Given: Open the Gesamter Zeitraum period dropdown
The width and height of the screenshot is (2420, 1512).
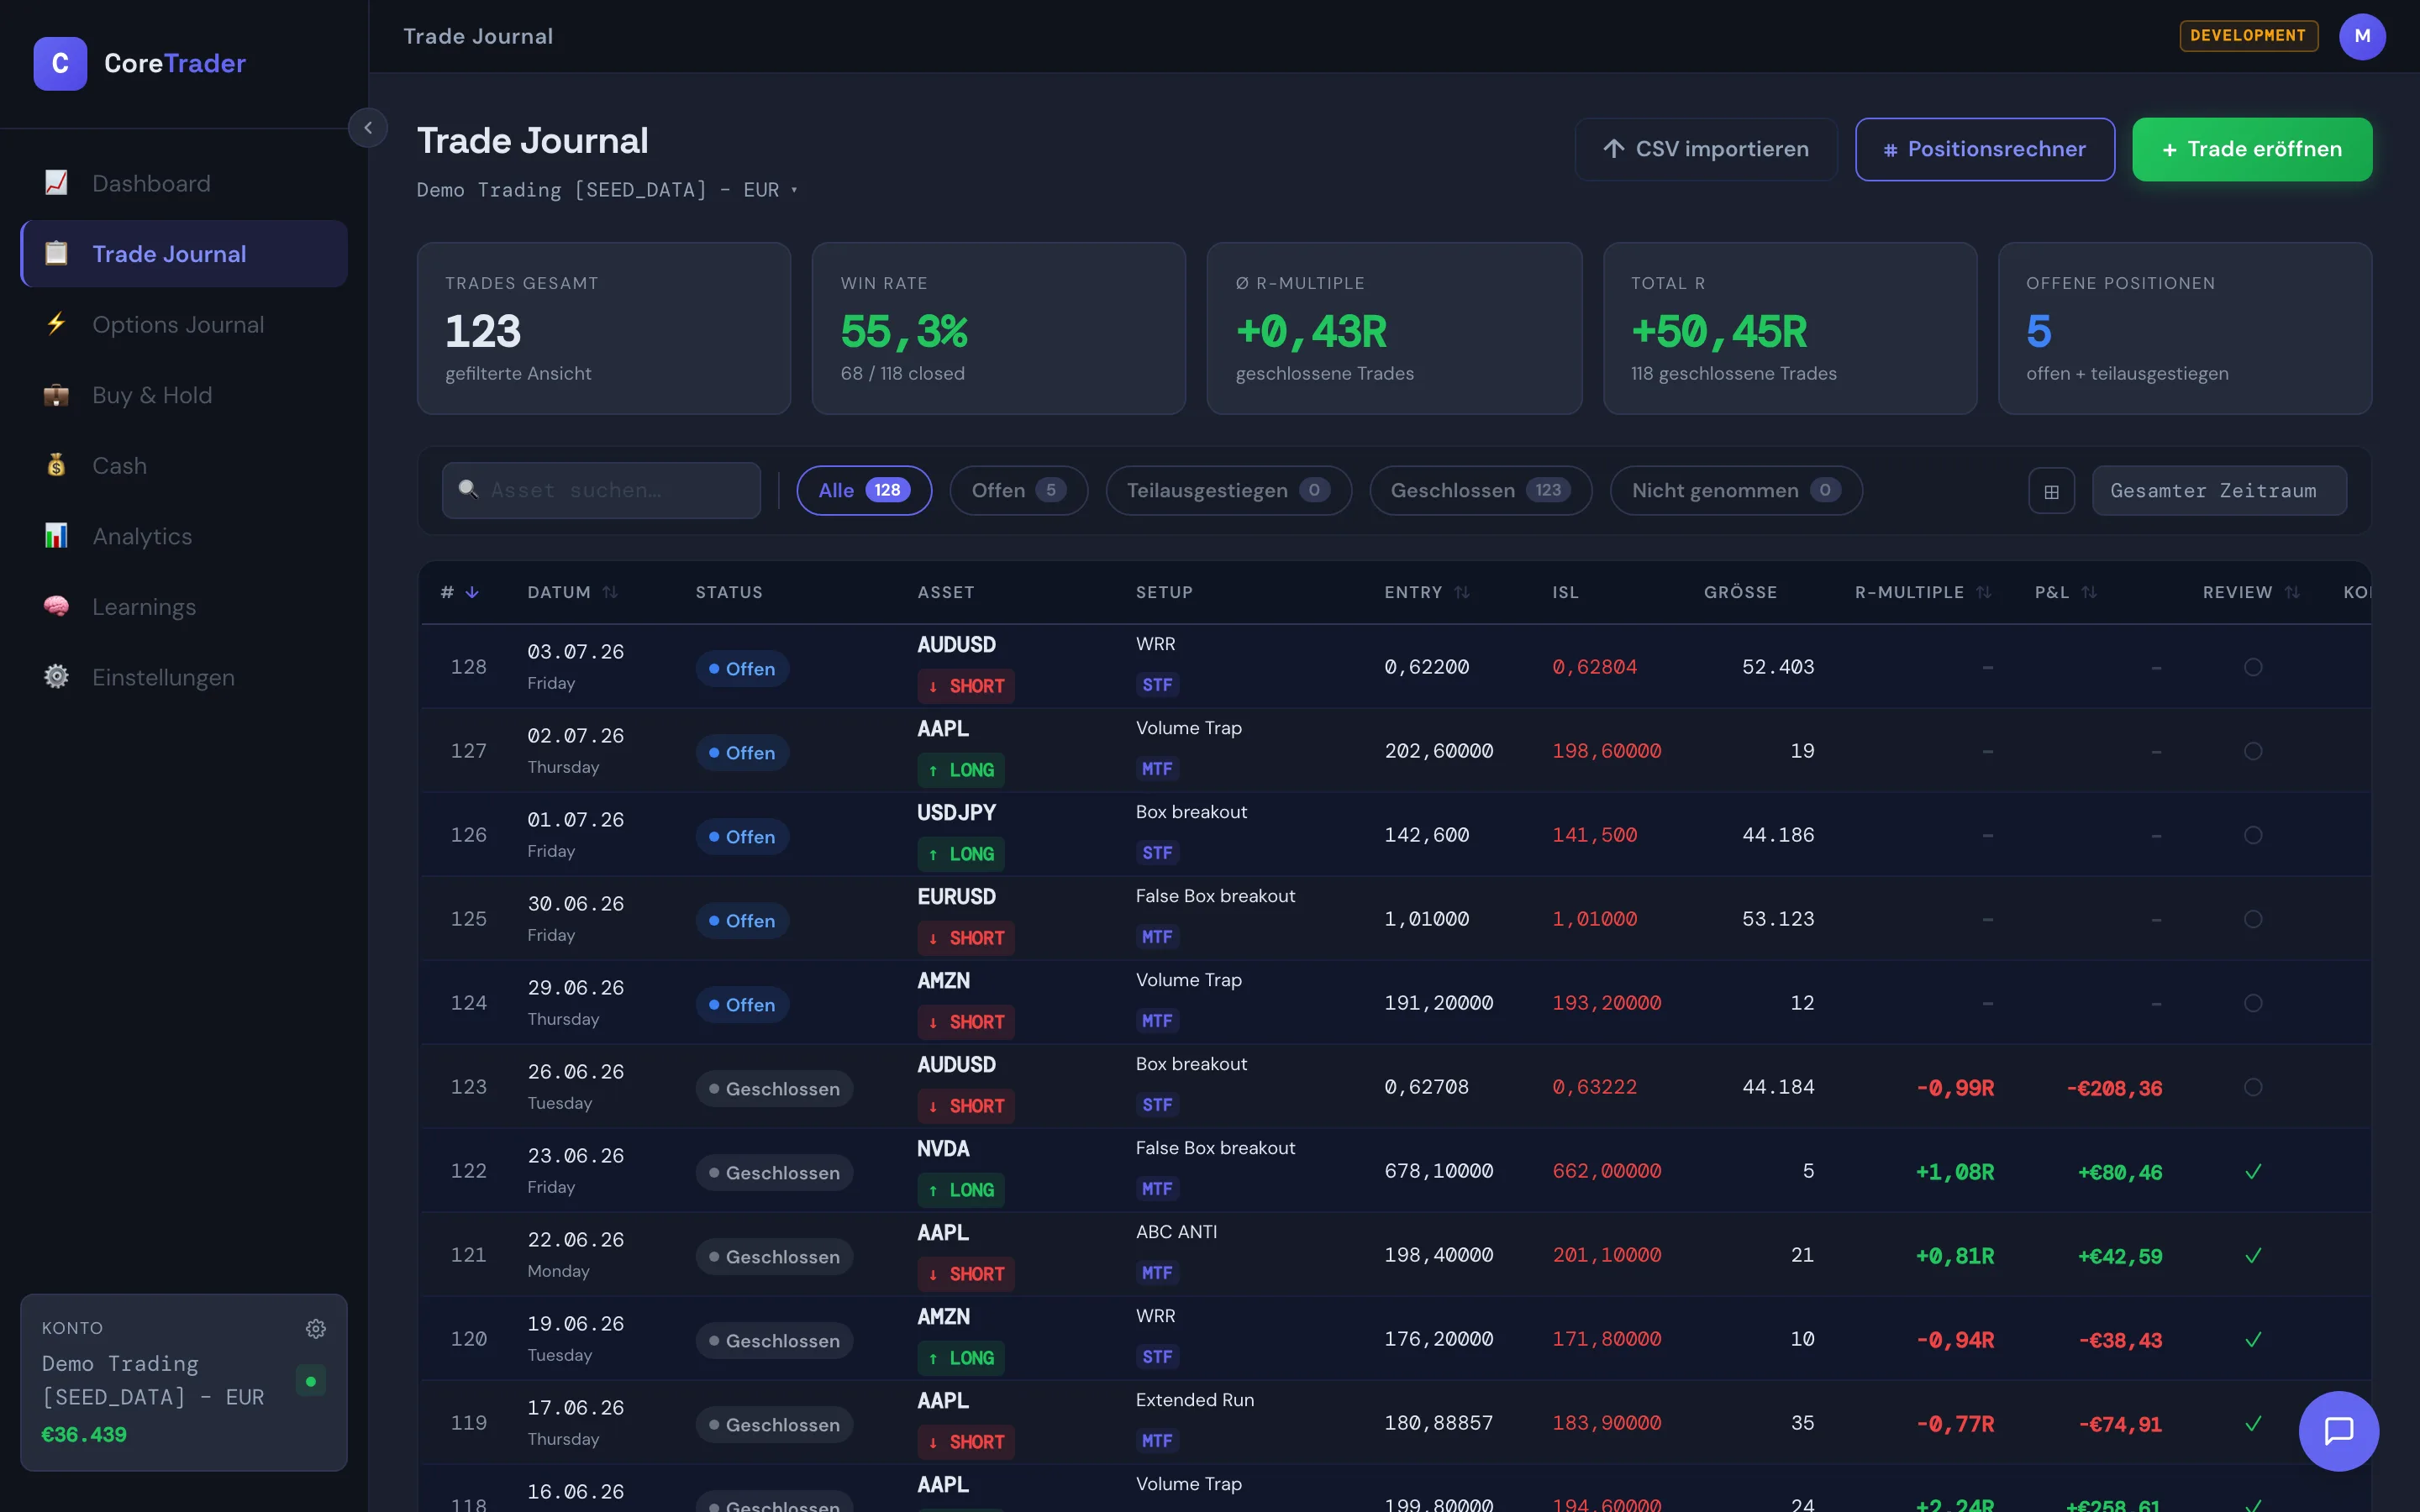Looking at the screenshot, I should point(2219,491).
